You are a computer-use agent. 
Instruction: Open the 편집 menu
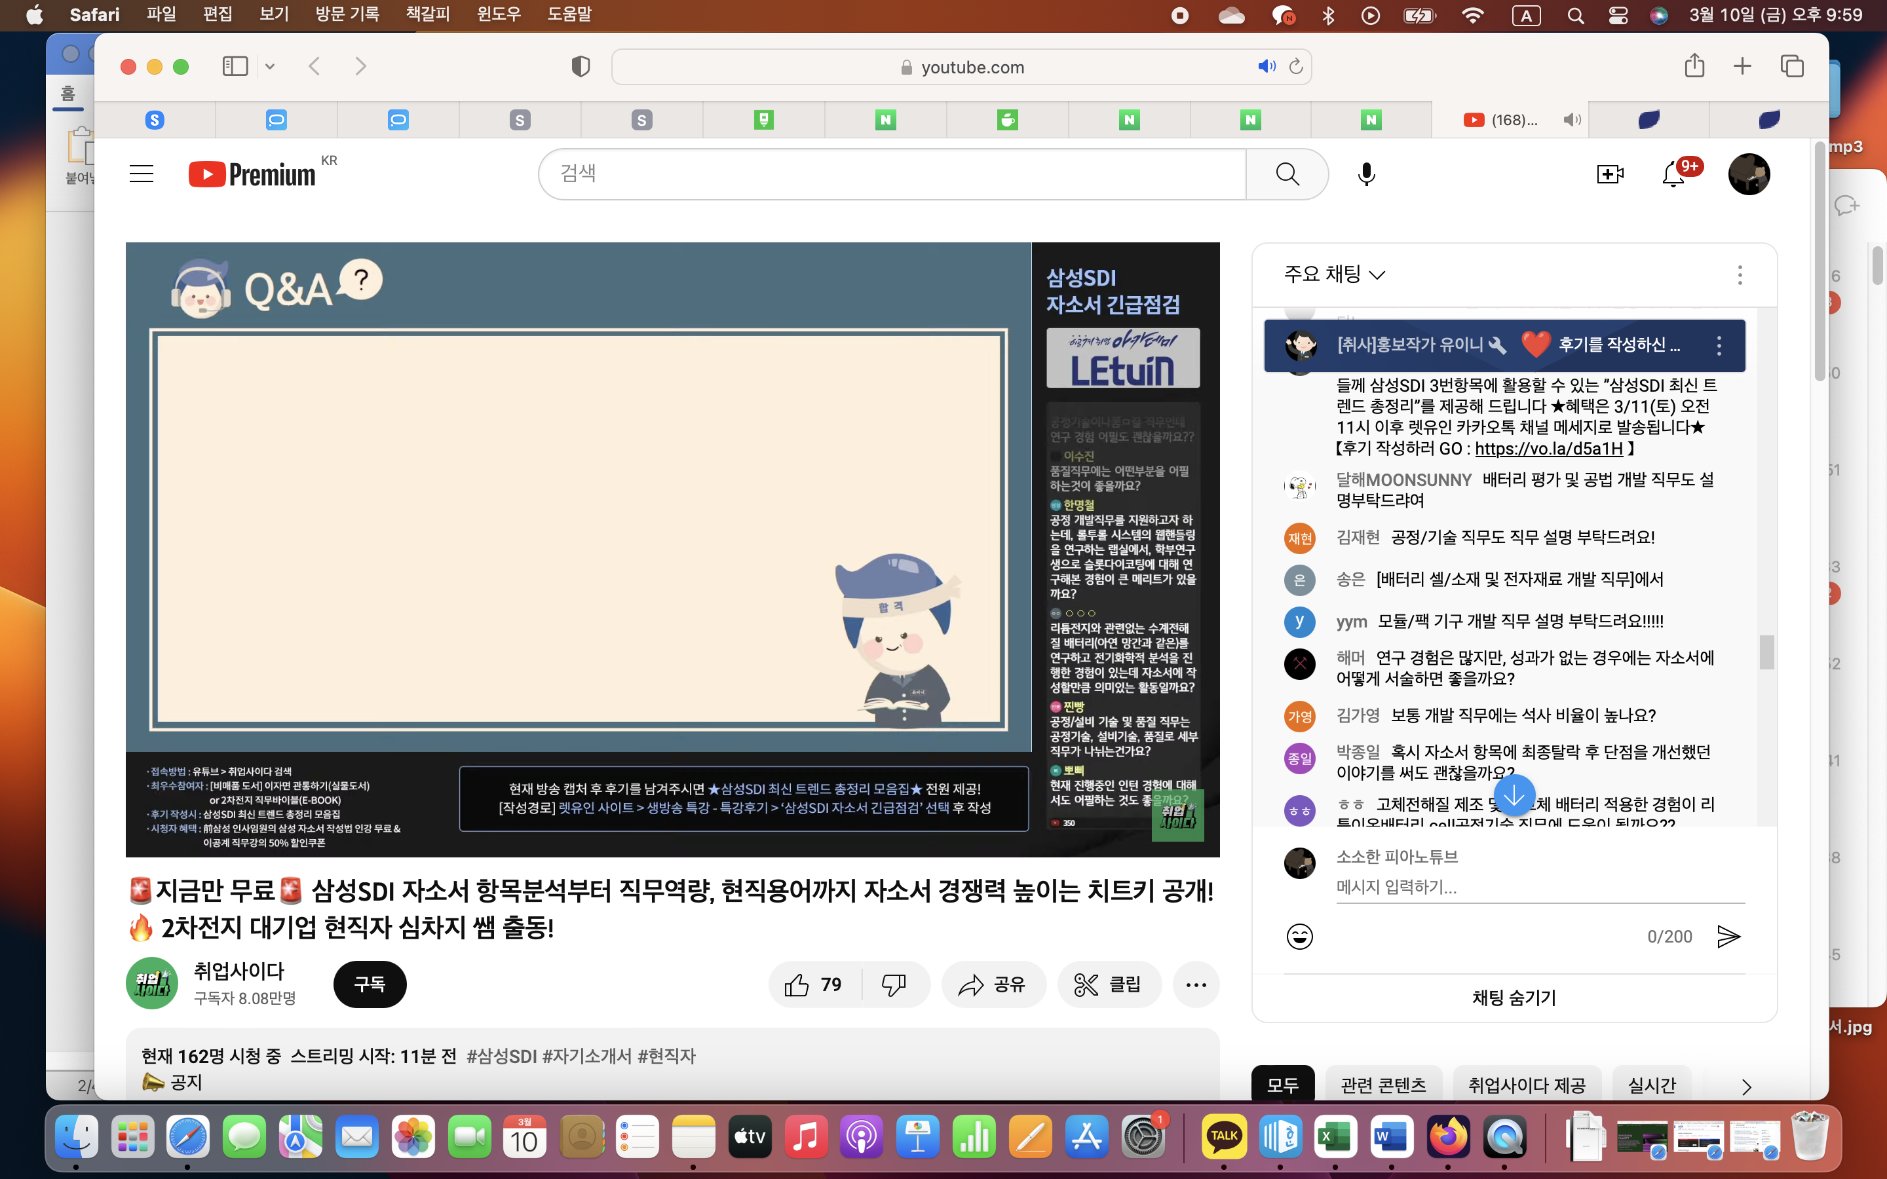(218, 14)
